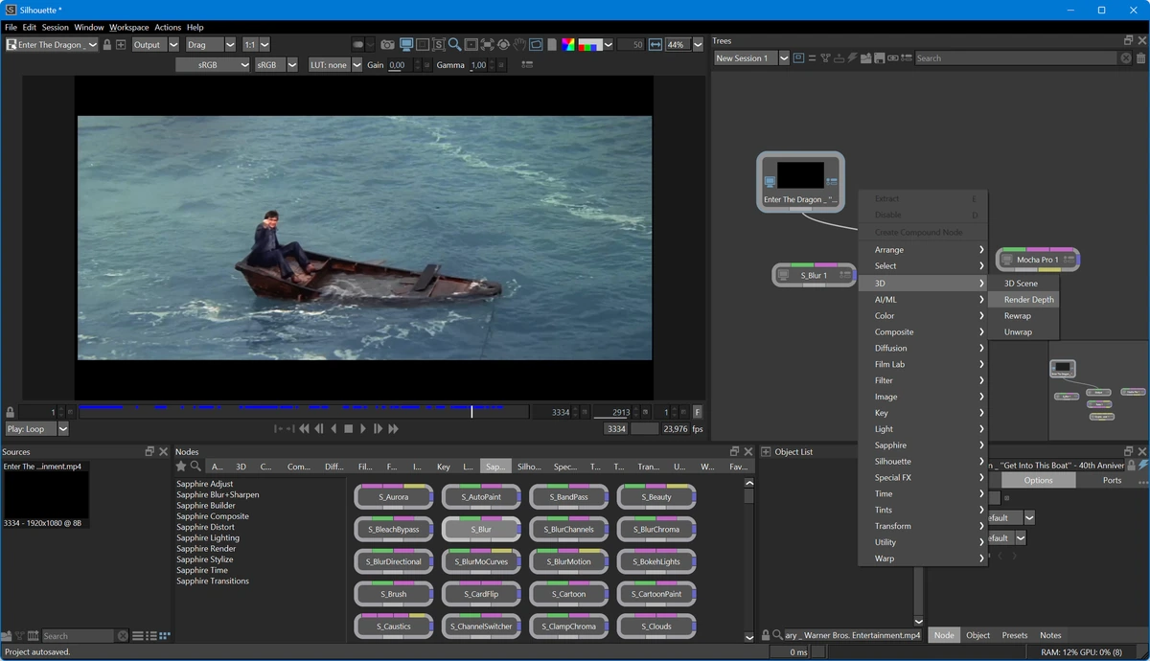Jump to the last frame button
The height and width of the screenshot is (661, 1150).
[x=393, y=428]
